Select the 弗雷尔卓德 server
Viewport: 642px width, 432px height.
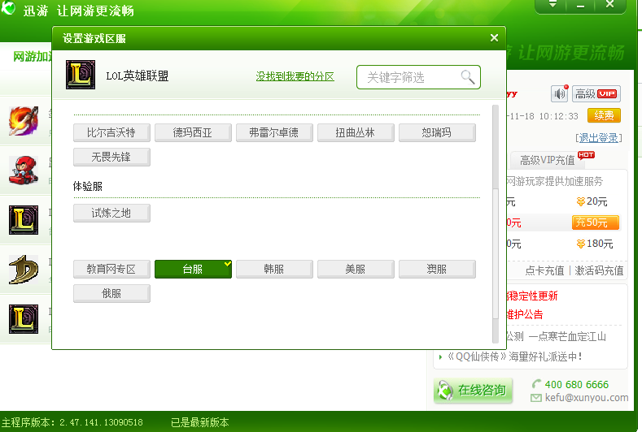[x=274, y=133]
